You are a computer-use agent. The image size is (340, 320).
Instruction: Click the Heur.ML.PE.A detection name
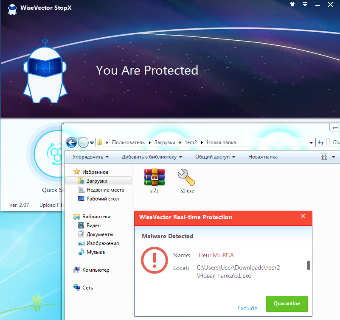(x=216, y=255)
